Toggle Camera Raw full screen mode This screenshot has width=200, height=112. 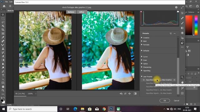[182, 7]
